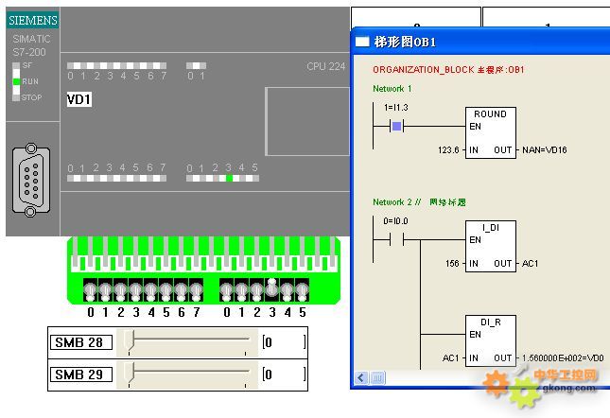The height and width of the screenshot is (418, 610).
Task: Click the Network 2 label
Action: 392,202
